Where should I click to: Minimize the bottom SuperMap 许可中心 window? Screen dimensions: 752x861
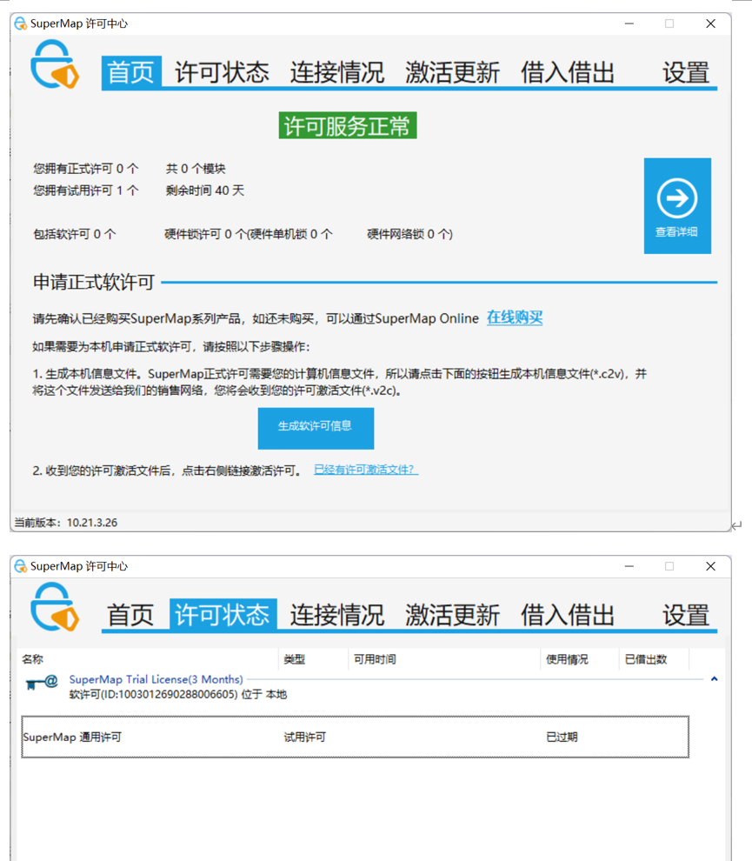(629, 566)
